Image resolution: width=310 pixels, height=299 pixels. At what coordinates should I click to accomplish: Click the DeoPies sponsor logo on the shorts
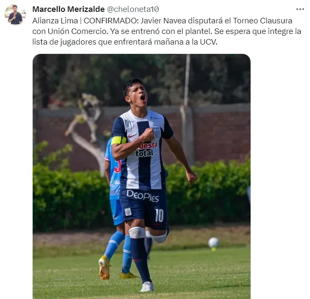point(143,196)
